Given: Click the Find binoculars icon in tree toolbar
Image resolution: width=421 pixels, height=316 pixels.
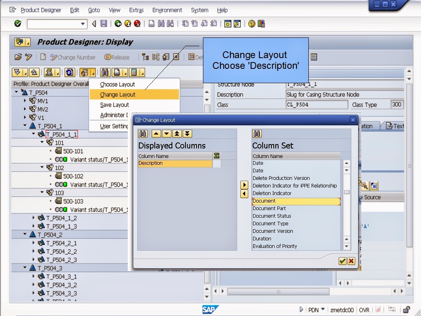Looking at the screenshot, I should pyautogui.click(x=105, y=72).
